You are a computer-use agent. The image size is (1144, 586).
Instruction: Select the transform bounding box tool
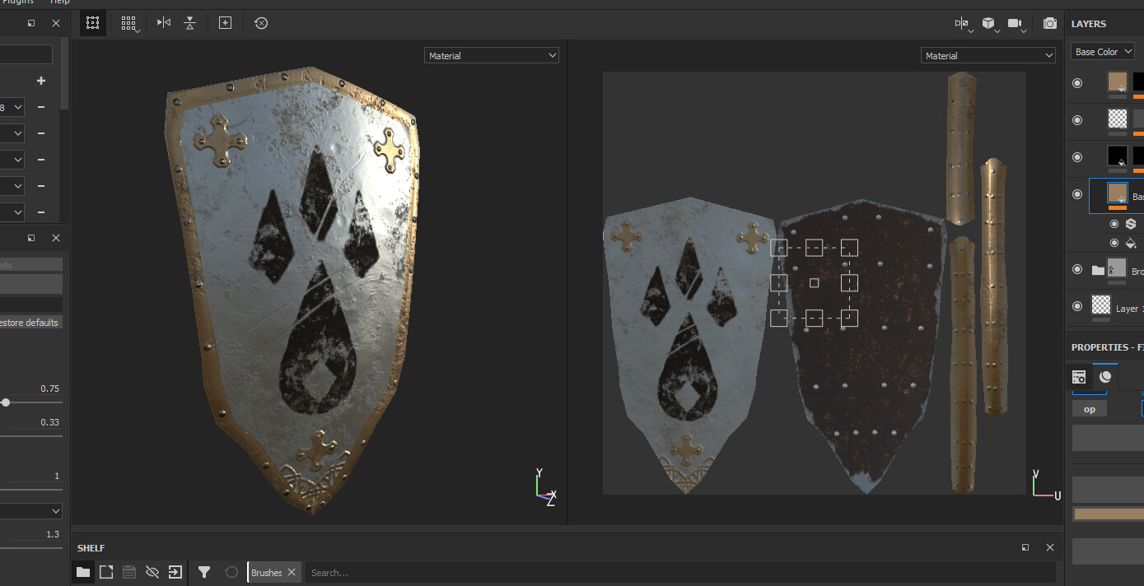pyautogui.click(x=93, y=23)
